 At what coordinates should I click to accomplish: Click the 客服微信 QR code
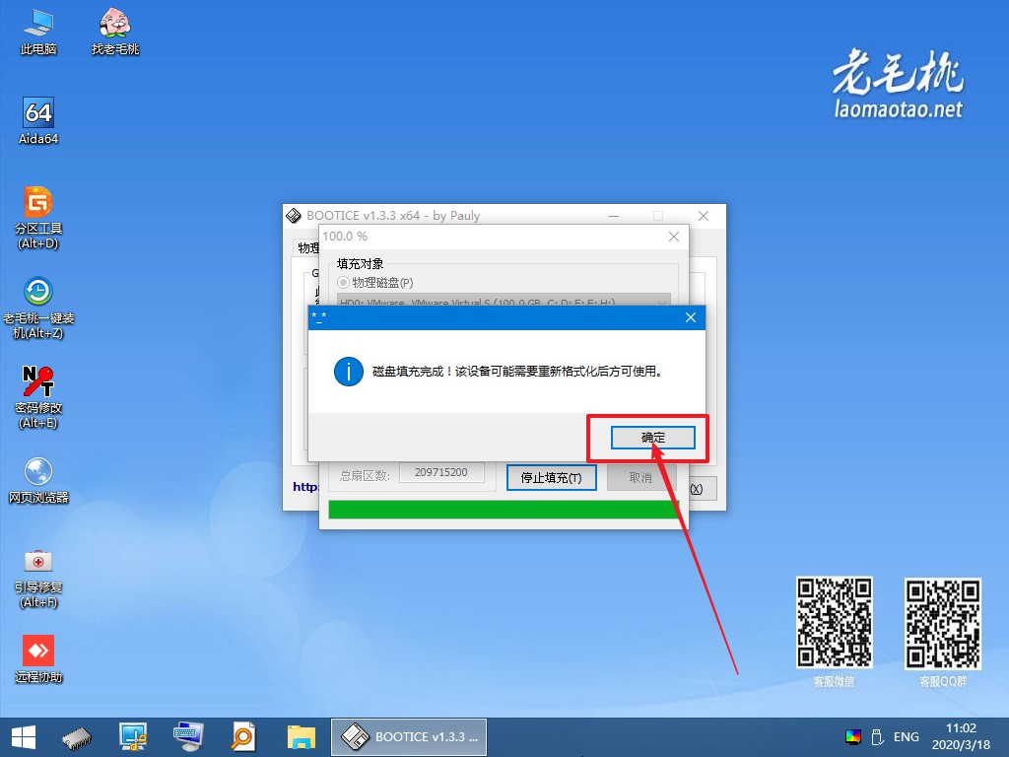834,622
